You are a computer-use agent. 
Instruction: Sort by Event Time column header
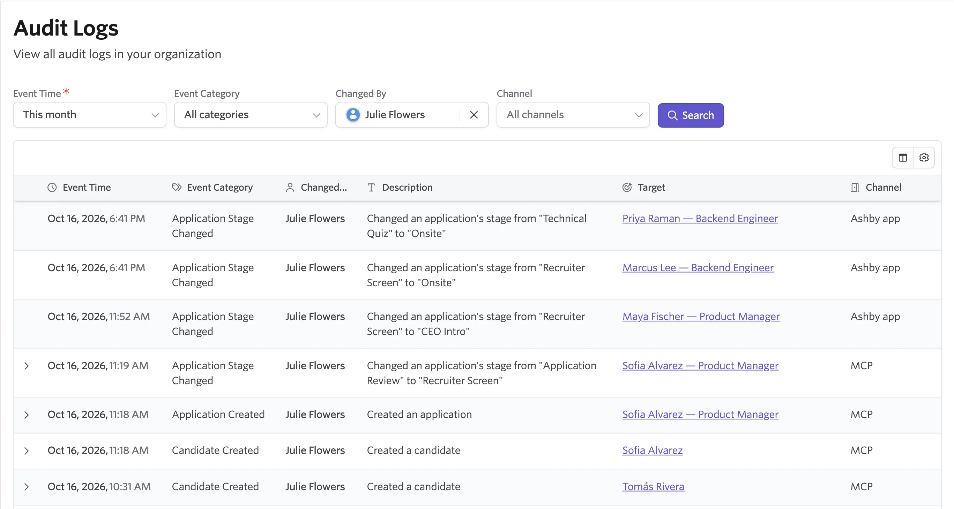click(87, 188)
